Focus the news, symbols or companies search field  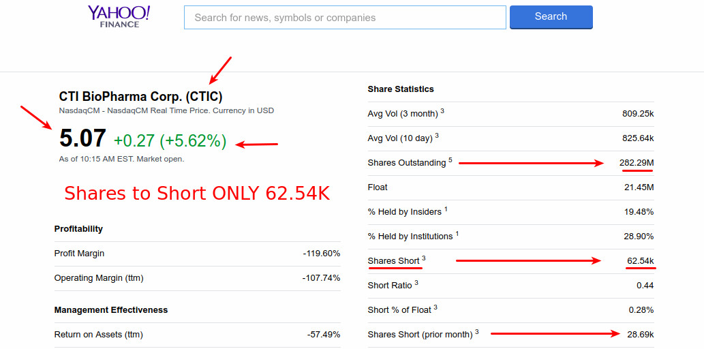[x=345, y=18]
